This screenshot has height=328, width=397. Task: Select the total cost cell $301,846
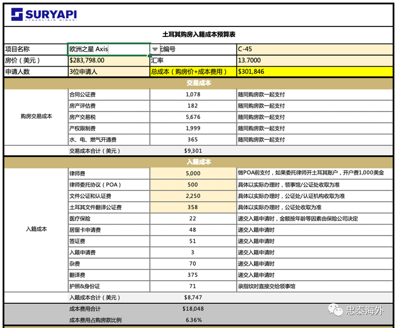(x=314, y=72)
